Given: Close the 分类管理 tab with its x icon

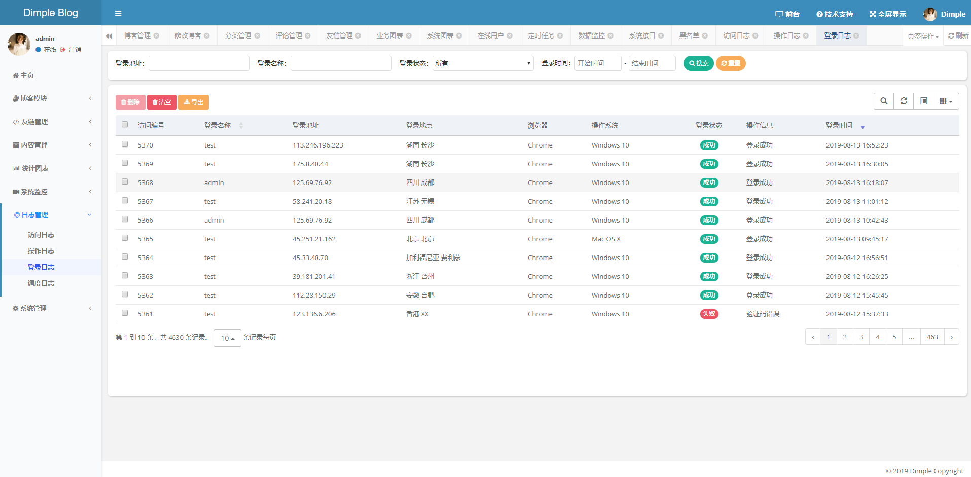Looking at the screenshot, I should point(257,35).
